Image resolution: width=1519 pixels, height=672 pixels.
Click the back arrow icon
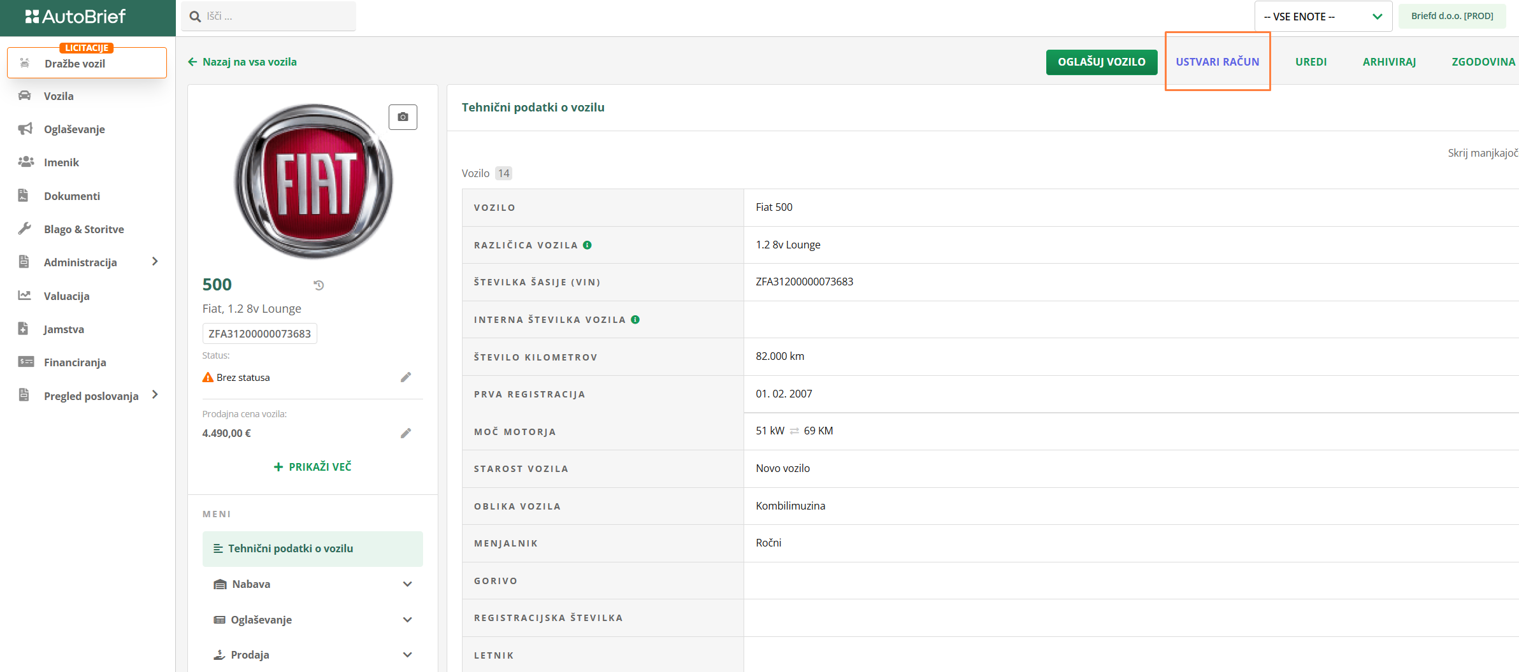192,62
